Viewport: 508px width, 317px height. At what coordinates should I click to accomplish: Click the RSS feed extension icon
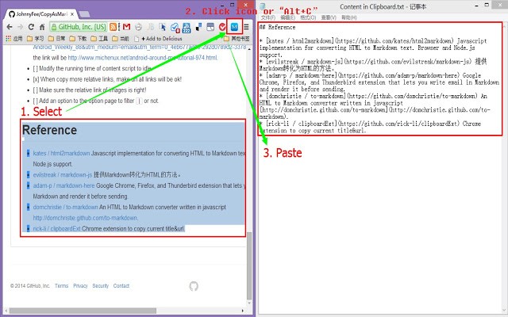tap(114, 26)
